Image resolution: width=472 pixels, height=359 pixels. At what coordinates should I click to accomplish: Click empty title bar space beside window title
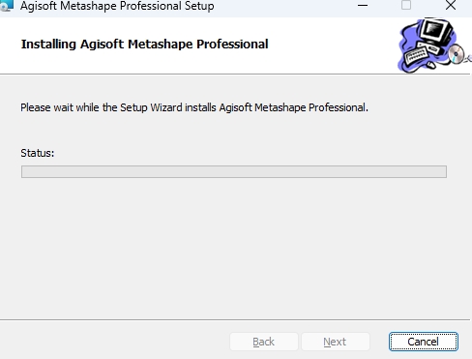coord(283,6)
